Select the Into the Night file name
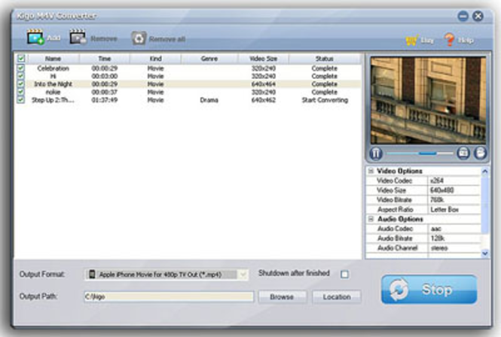501x337 pixels. [x=53, y=84]
